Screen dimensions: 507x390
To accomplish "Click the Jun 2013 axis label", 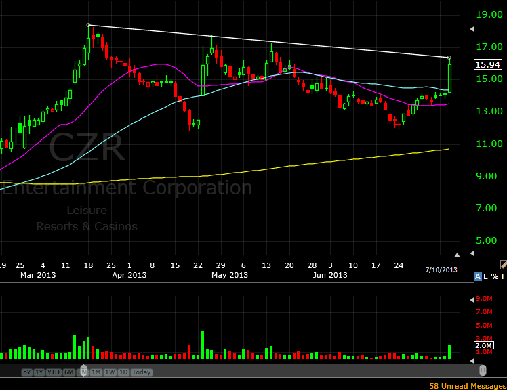I will (330, 275).
